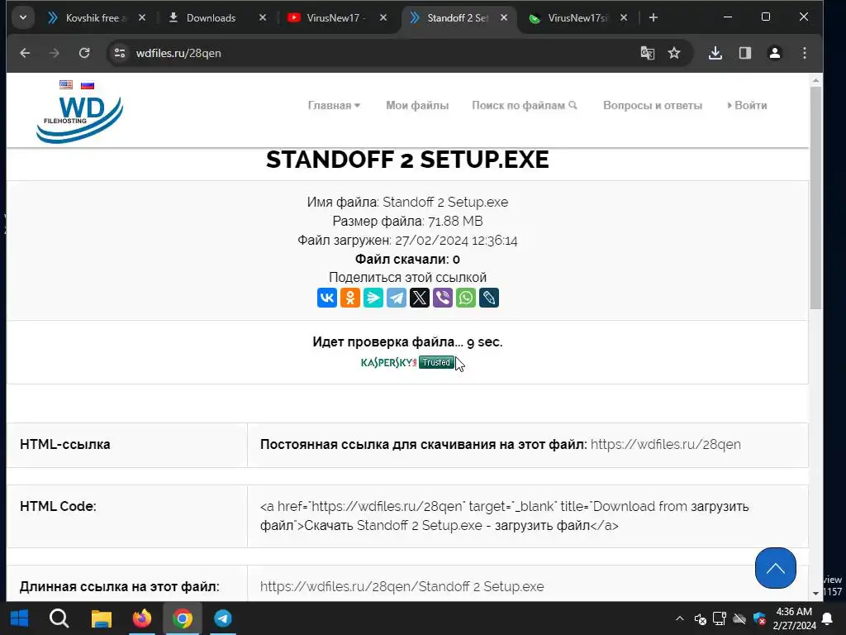Click scrollbar up arrow

815,80
